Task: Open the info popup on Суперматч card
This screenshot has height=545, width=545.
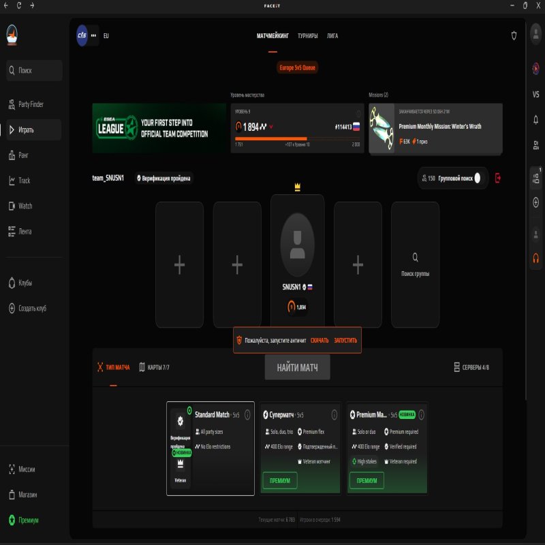Action: coord(333,414)
